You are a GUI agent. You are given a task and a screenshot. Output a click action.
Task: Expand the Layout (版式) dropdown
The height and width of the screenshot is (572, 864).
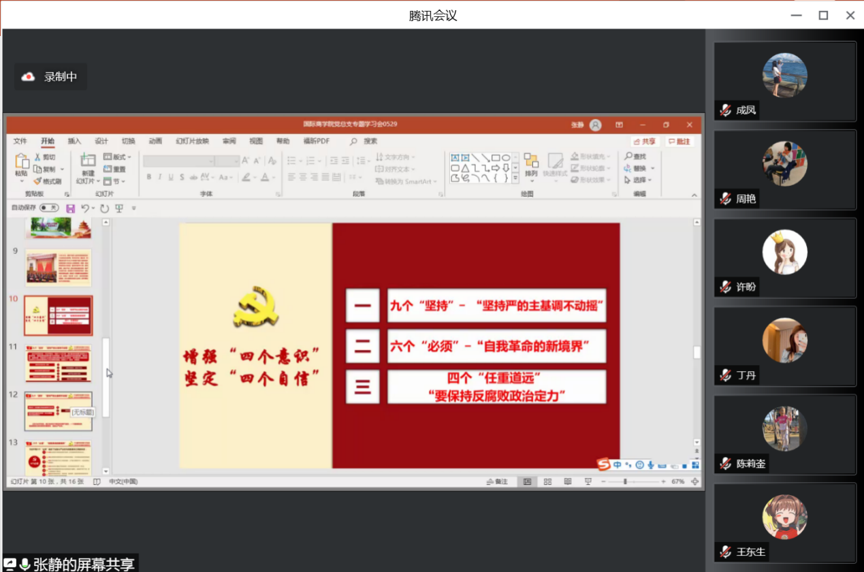118,157
